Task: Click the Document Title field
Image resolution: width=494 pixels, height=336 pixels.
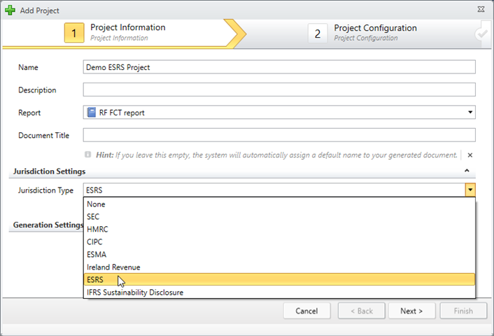Action: (x=279, y=135)
